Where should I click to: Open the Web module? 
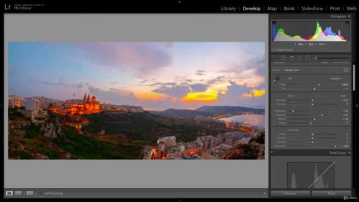[351, 8]
